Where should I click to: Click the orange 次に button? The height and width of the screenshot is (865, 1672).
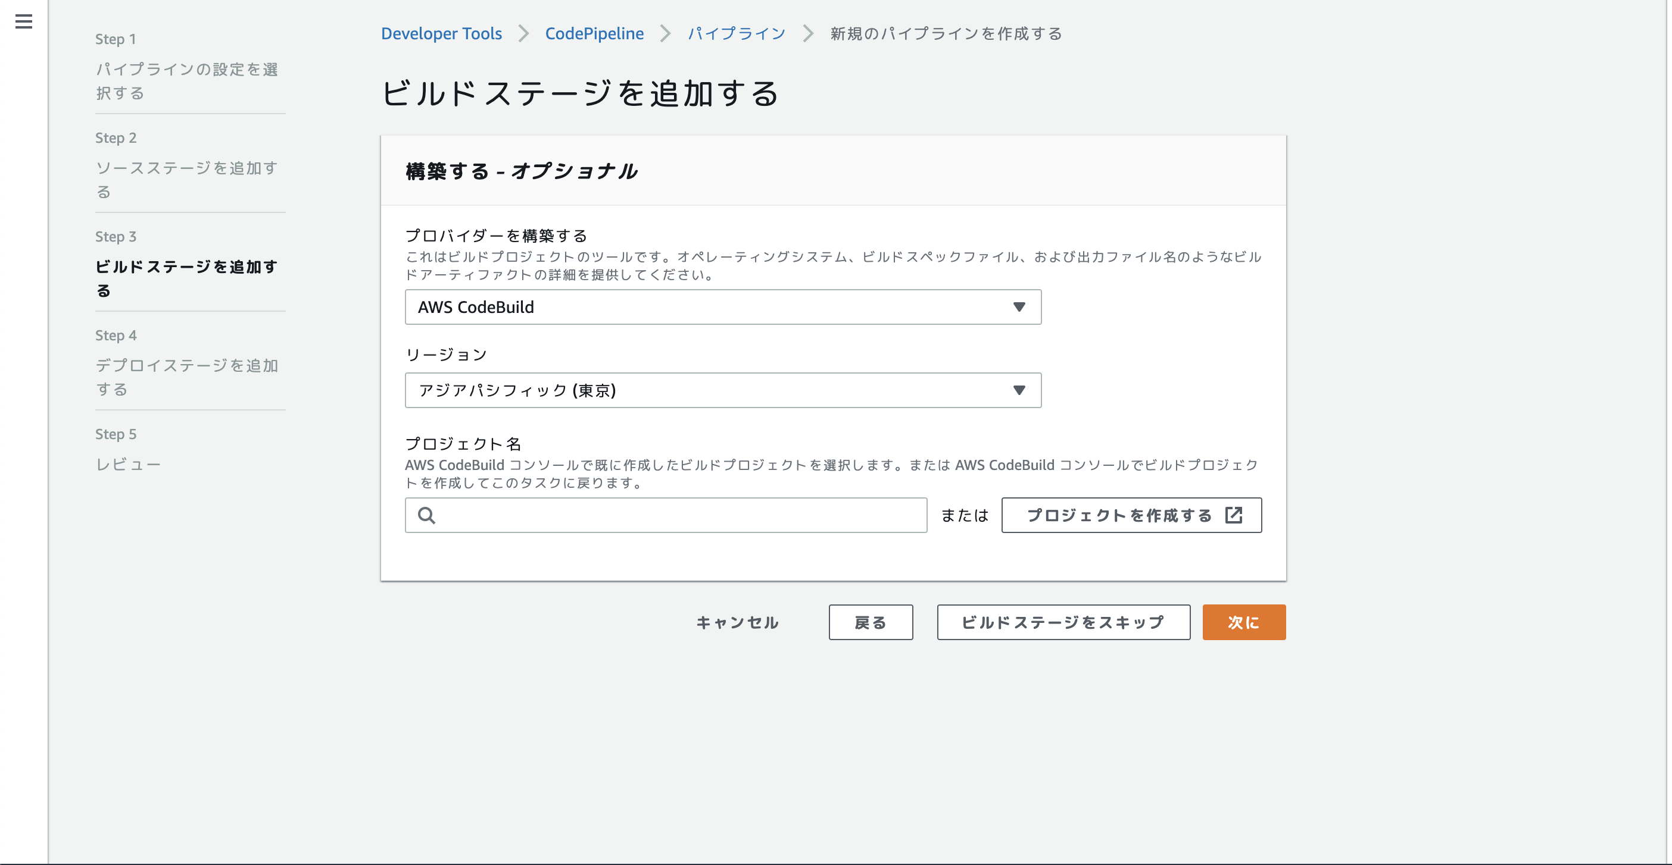1244,622
